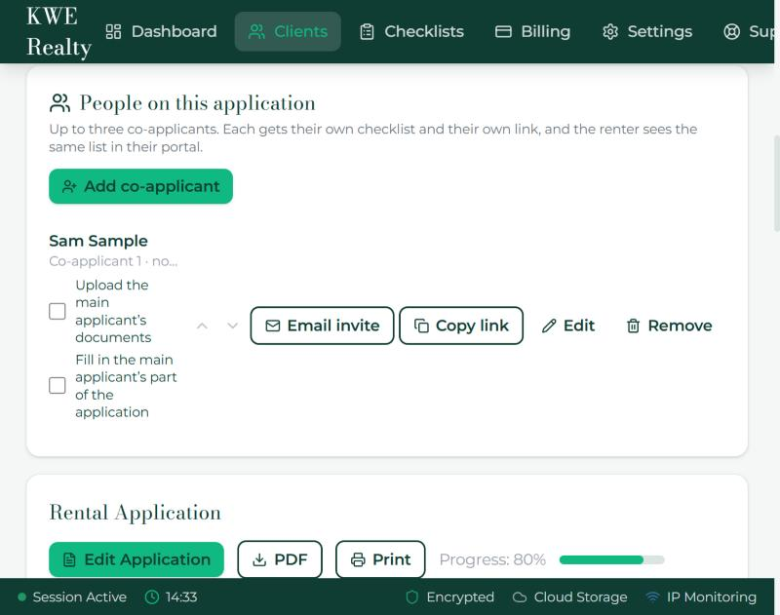Click the clock icon by 14:33

pos(152,596)
